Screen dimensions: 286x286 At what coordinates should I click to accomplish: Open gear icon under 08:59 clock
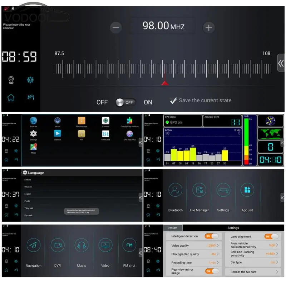click(30, 80)
